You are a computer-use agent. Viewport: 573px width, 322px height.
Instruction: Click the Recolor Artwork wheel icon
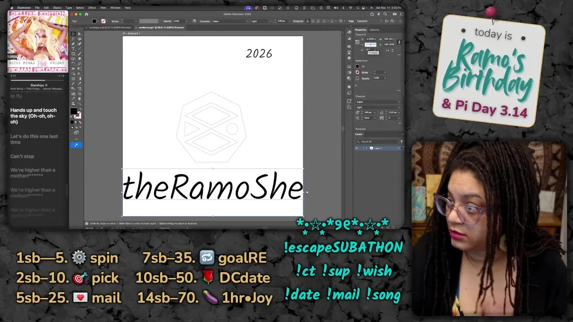(x=194, y=21)
